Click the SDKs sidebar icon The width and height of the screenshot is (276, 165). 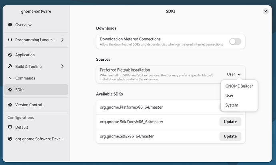pos(10,89)
